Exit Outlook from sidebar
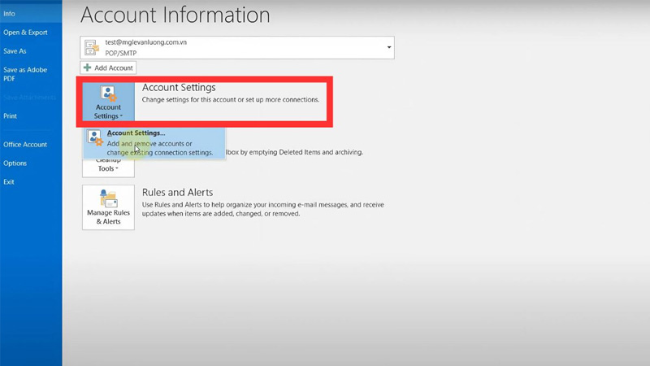Screen dimensions: 650x366 [x=9, y=181]
